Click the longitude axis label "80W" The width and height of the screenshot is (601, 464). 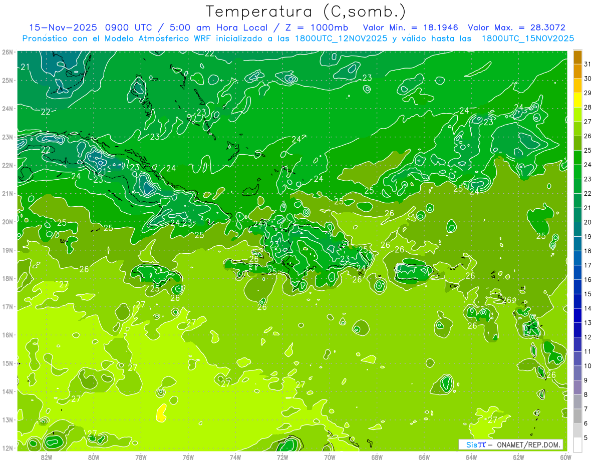click(94, 457)
